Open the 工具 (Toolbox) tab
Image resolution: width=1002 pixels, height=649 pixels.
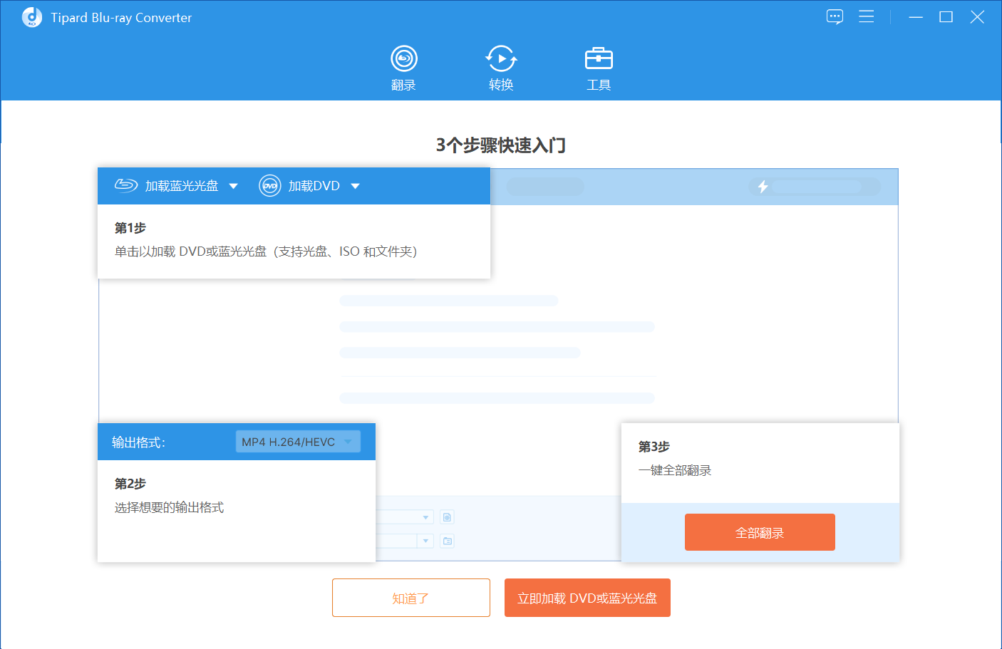coord(599,68)
